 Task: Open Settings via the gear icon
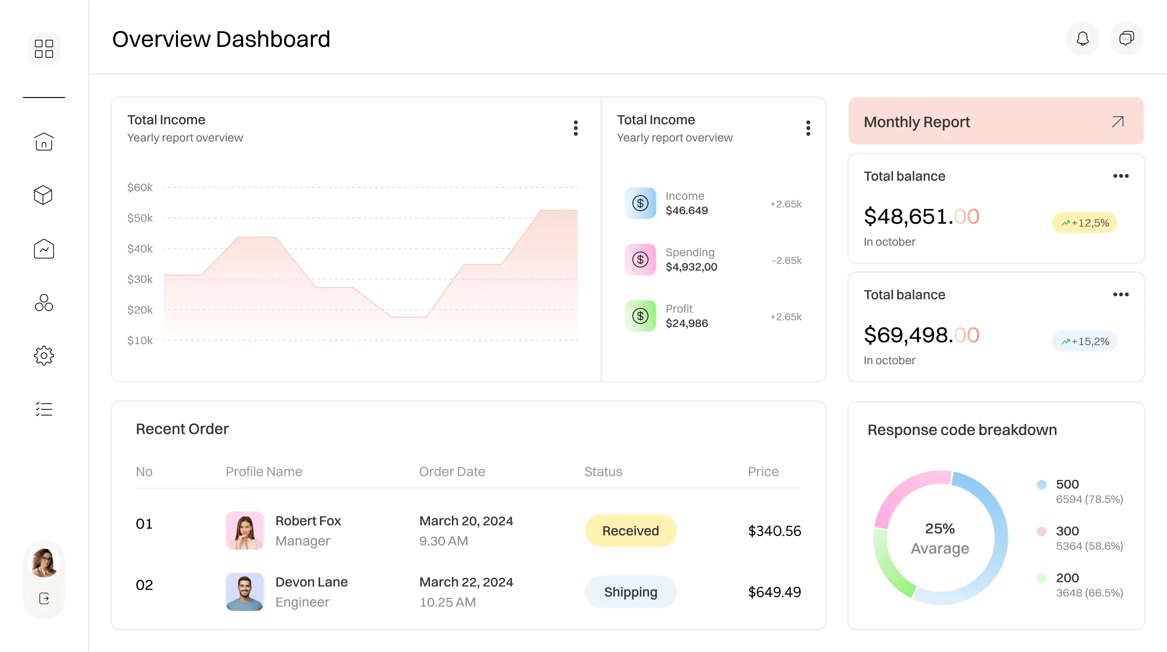pos(44,356)
